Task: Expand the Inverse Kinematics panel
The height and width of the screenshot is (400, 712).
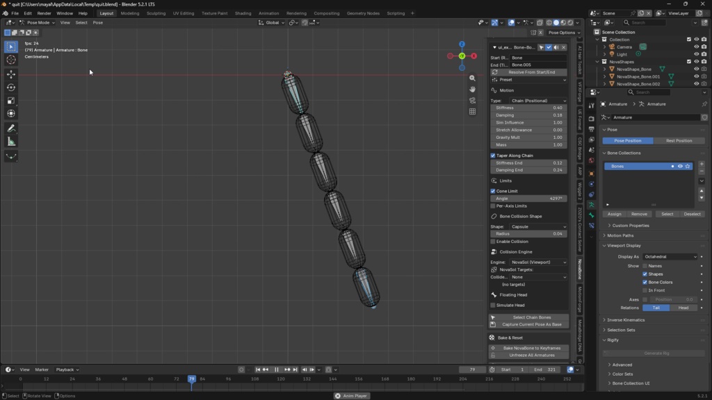Action: tap(625, 319)
